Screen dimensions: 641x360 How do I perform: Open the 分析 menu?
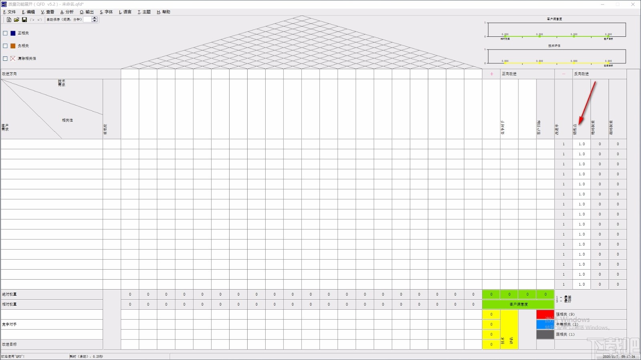(67, 12)
